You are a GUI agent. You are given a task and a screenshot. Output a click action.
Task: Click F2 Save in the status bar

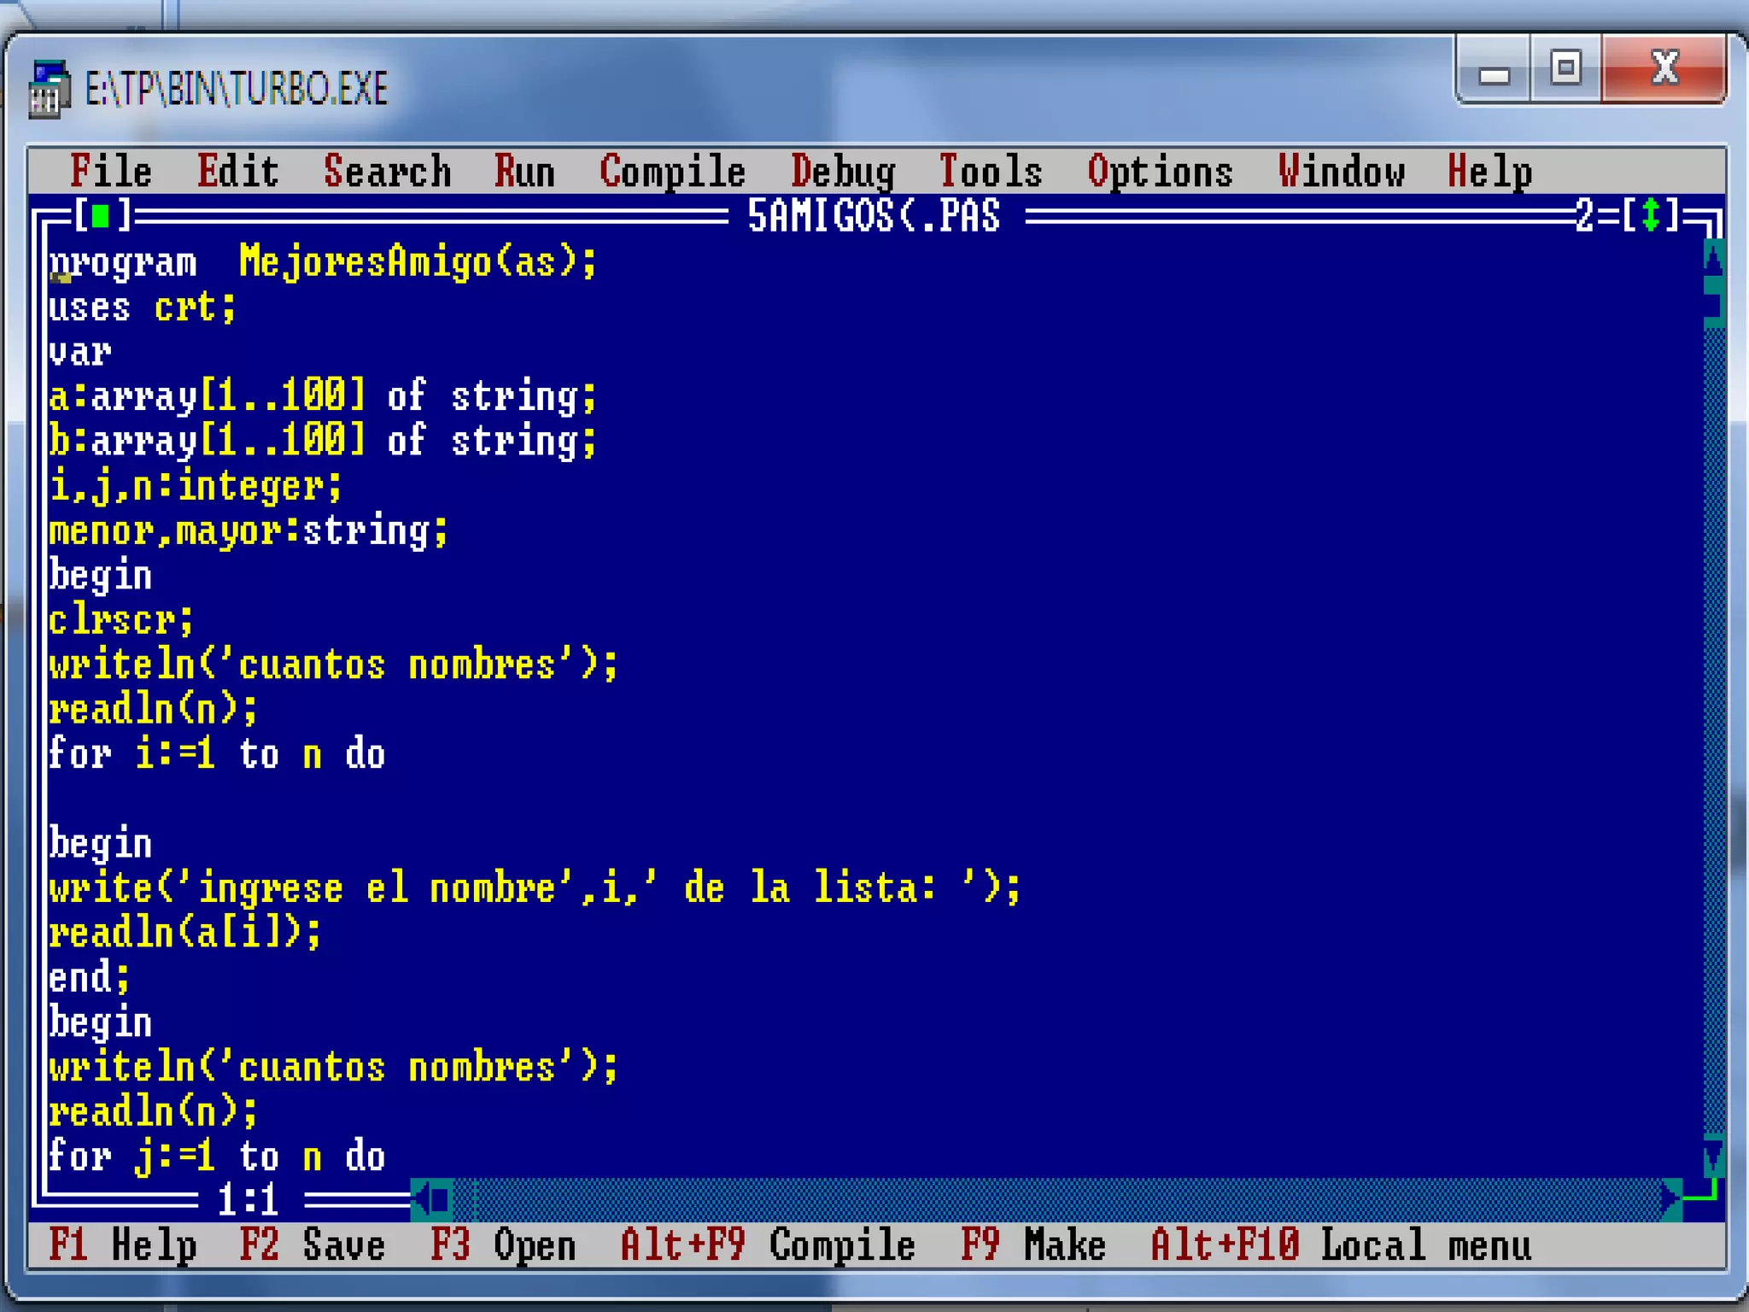[313, 1245]
